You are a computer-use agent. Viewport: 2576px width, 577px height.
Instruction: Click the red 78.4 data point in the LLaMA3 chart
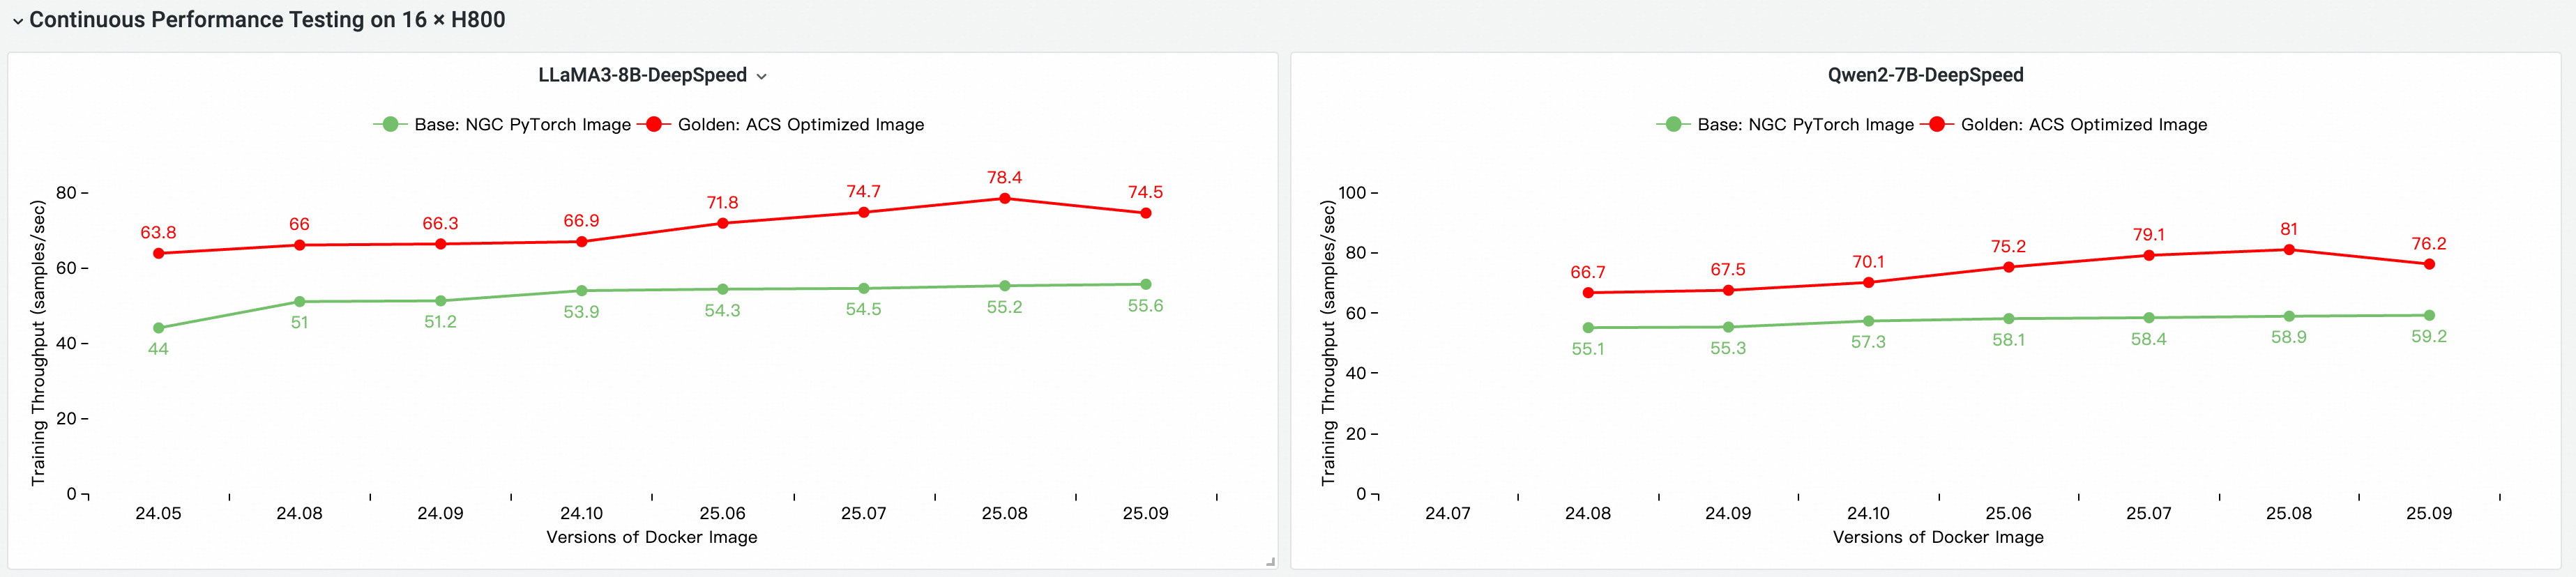pyautogui.click(x=1005, y=198)
